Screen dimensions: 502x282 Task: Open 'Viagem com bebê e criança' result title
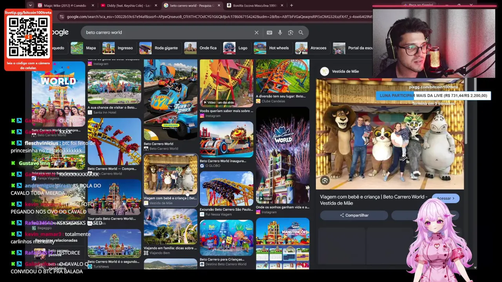pos(170,198)
